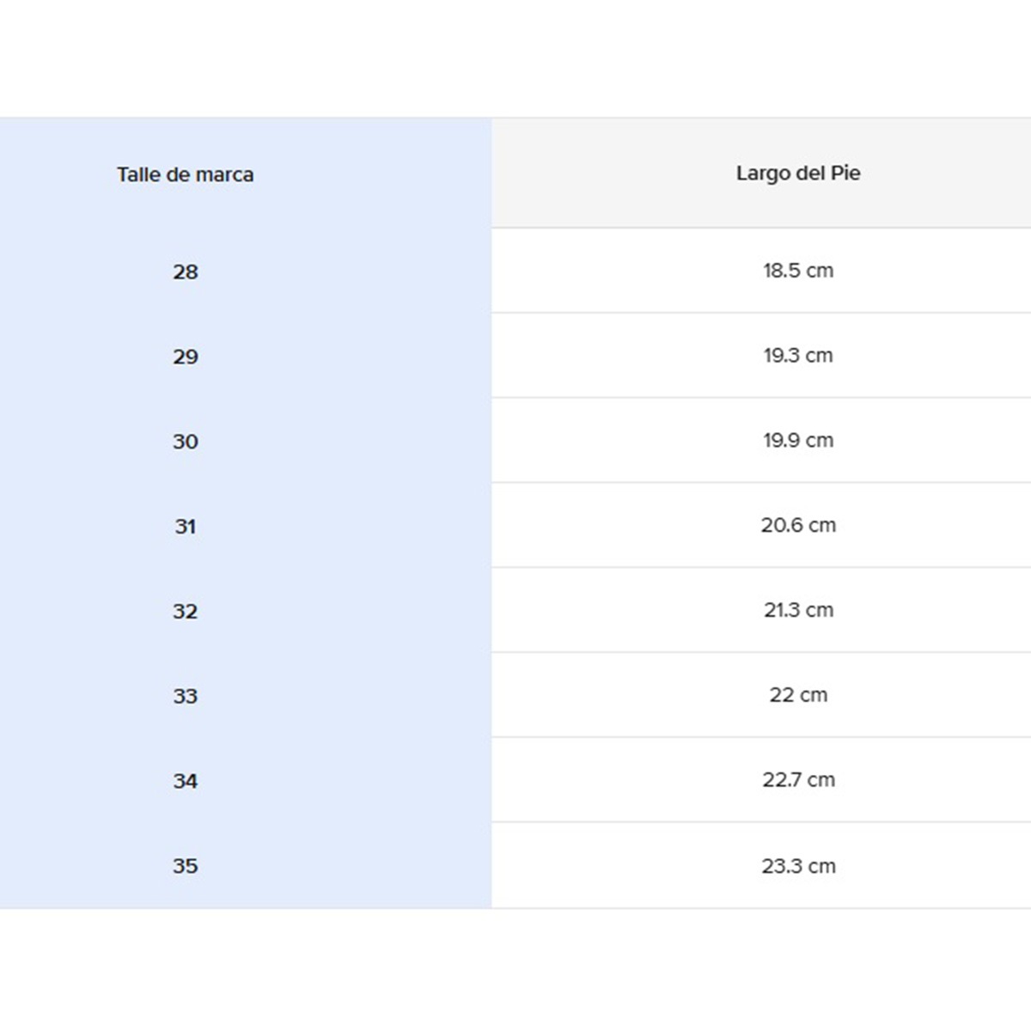Click the 19.9 cm foot length cell
Screen dimensions: 1031x1031
coord(798,440)
